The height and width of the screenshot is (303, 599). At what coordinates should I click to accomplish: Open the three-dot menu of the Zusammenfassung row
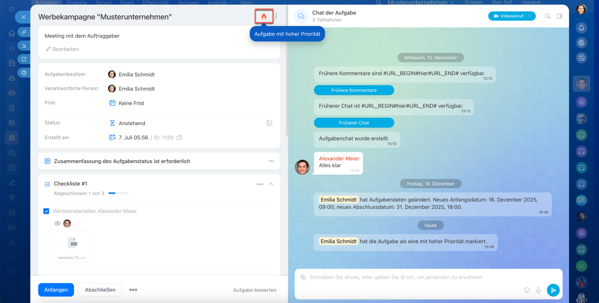coord(271,161)
